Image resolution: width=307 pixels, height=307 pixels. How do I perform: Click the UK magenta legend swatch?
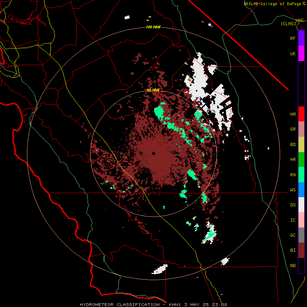click(x=301, y=54)
